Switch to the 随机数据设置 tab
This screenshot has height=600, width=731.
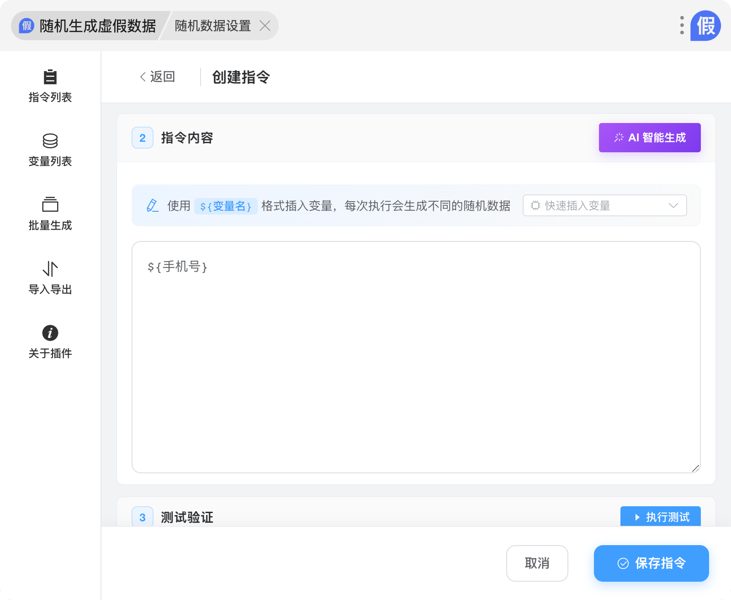click(212, 26)
